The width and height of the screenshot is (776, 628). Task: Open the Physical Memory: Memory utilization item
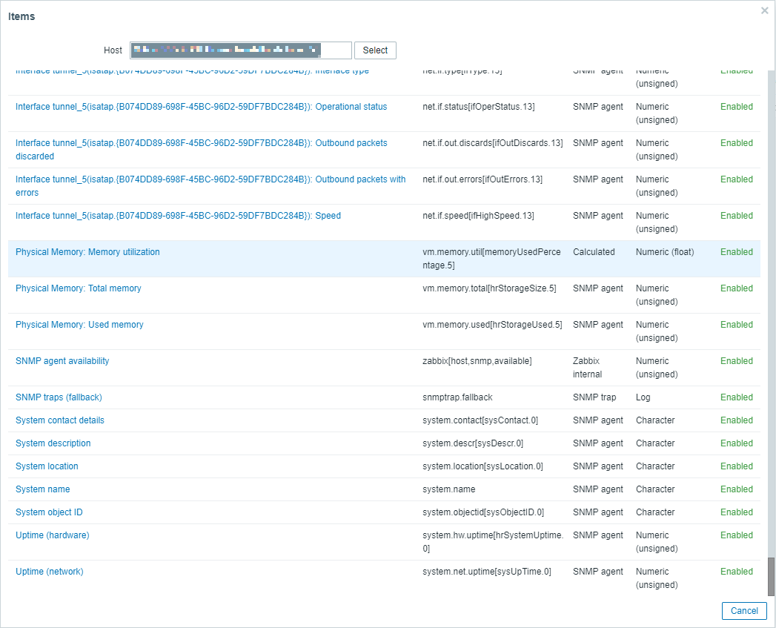click(87, 251)
